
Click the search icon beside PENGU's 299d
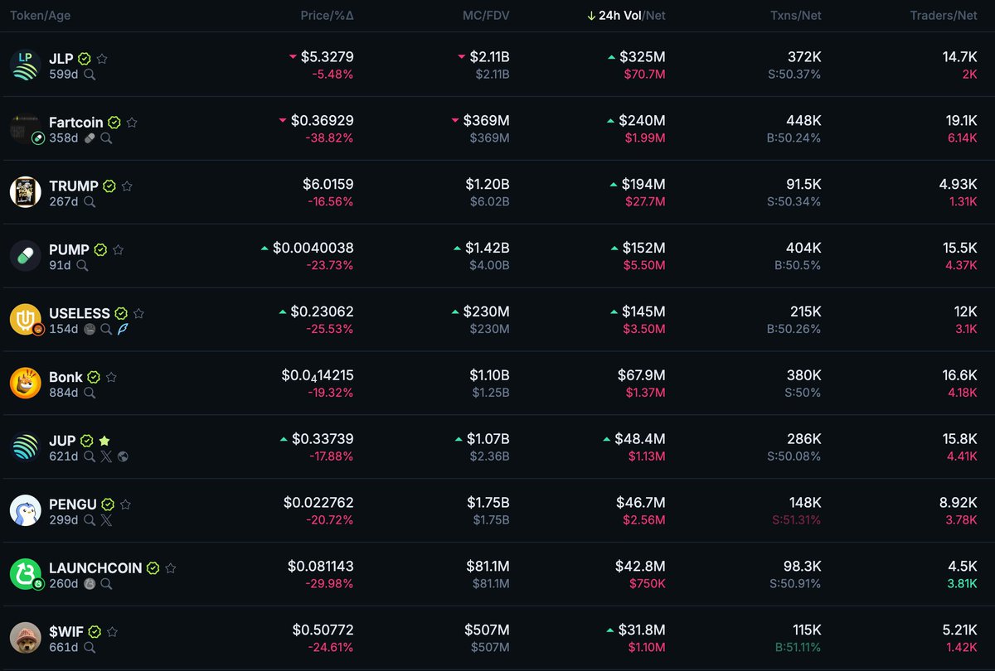point(90,520)
